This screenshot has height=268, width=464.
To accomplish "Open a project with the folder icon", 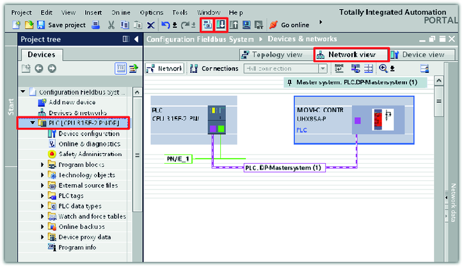I will pos(29,25).
